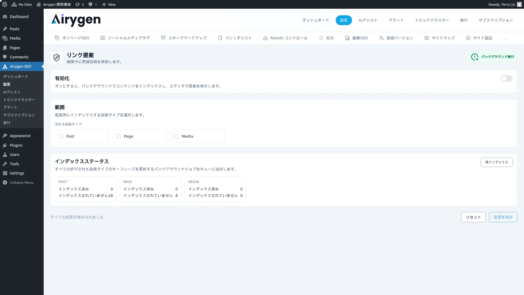Click the comments bubble icon showing 0
524x295 pixels.
(x=93, y=4)
